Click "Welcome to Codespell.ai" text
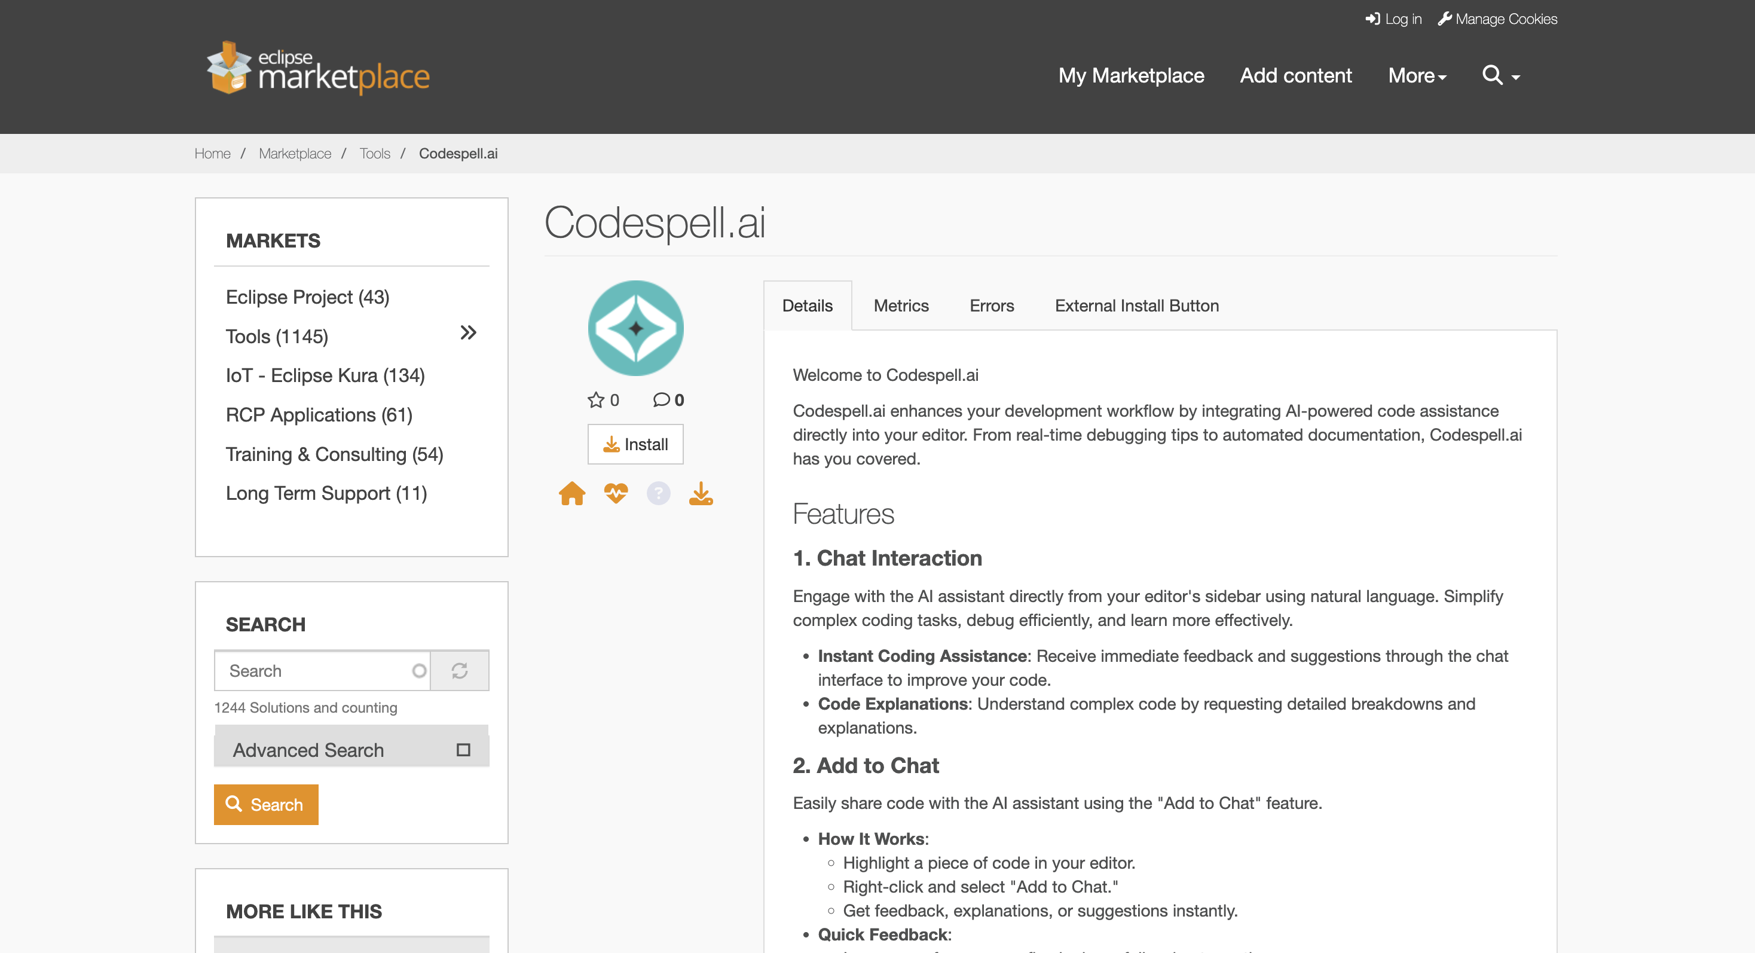 [885, 375]
